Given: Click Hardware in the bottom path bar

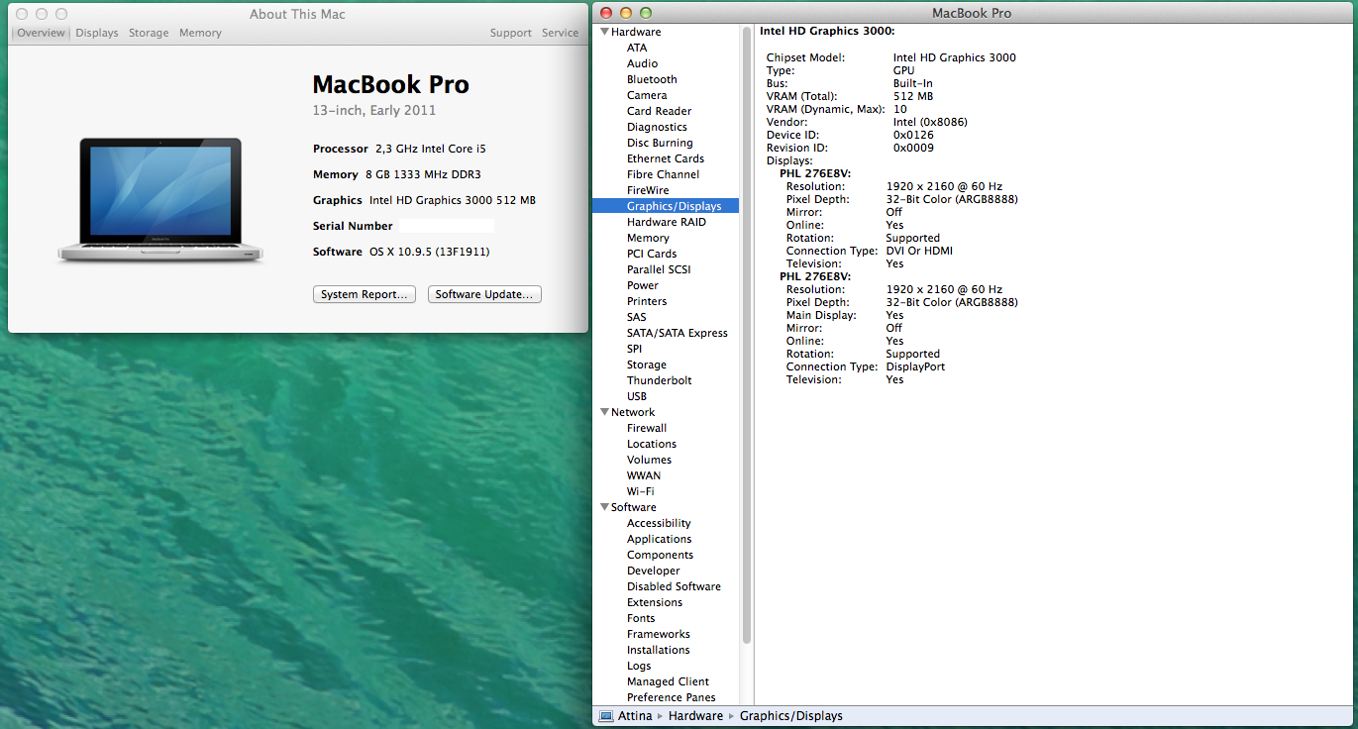Looking at the screenshot, I should tap(695, 716).
